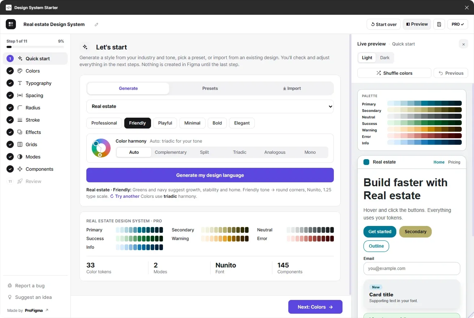This screenshot has width=474, height=318.
Task: Click the Report a bug link
Action: (x=26, y=286)
